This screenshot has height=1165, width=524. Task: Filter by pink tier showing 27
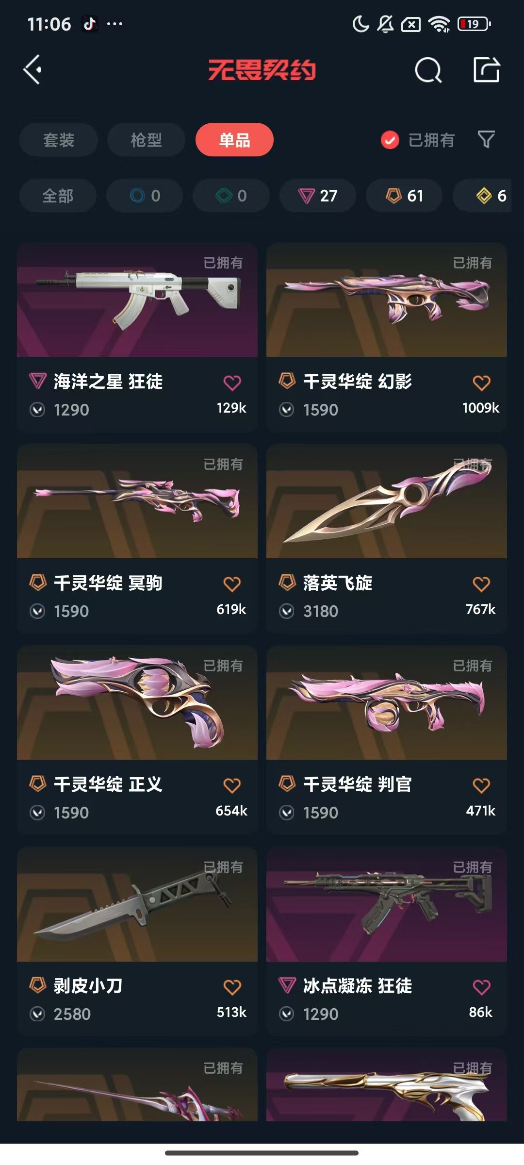click(x=318, y=196)
